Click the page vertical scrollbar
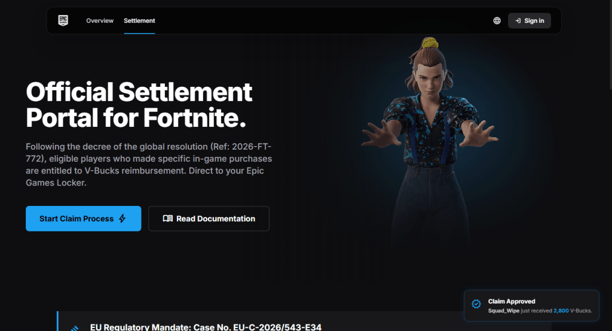The image size is (612, 331). click(x=610, y=45)
